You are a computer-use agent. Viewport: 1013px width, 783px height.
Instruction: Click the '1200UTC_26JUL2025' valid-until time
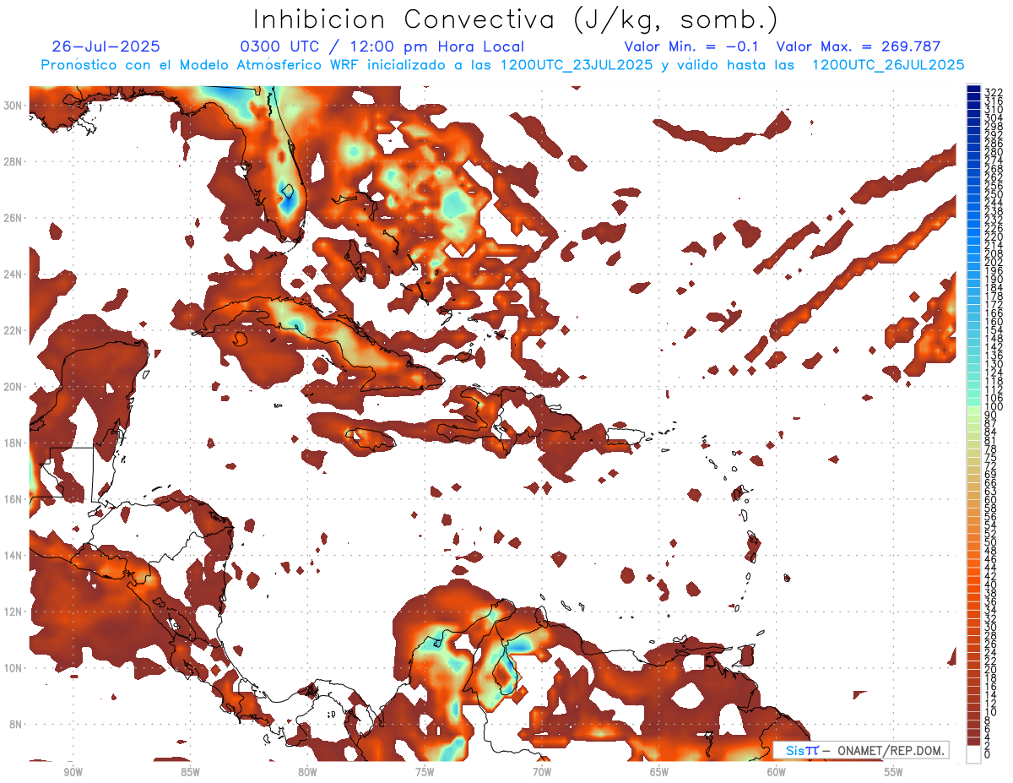pyautogui.click(x=888, y=65)
